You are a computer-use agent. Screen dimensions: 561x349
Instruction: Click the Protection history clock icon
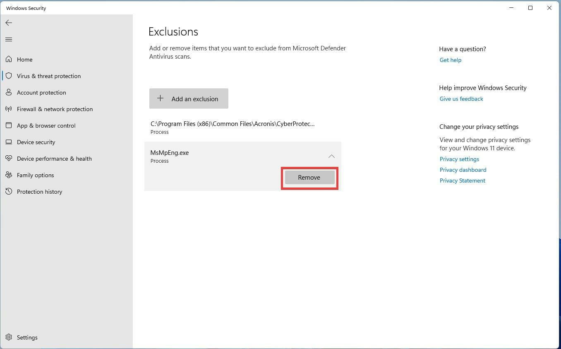point(9,192)
